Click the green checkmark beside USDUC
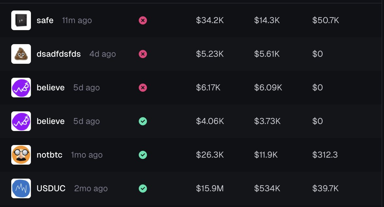The image size is (384, 207). 143,188
